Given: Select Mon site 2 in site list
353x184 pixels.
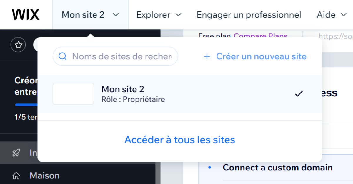Looking at the screenshot, I should coord(180,94).
